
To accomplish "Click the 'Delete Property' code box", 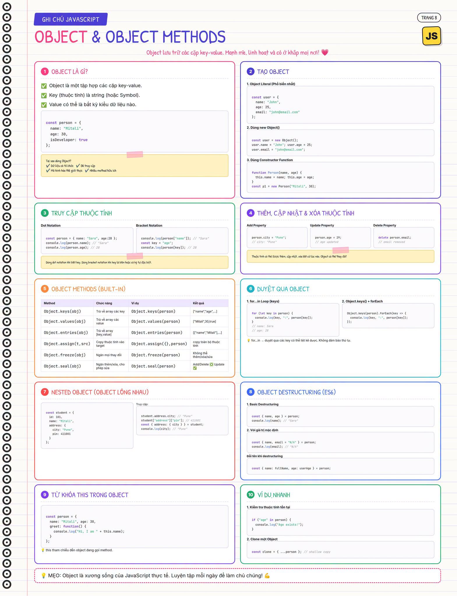I will point(404,238).
